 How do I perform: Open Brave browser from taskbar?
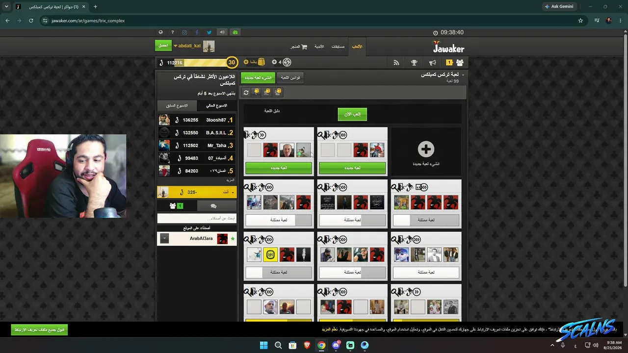tap(307, 345)
